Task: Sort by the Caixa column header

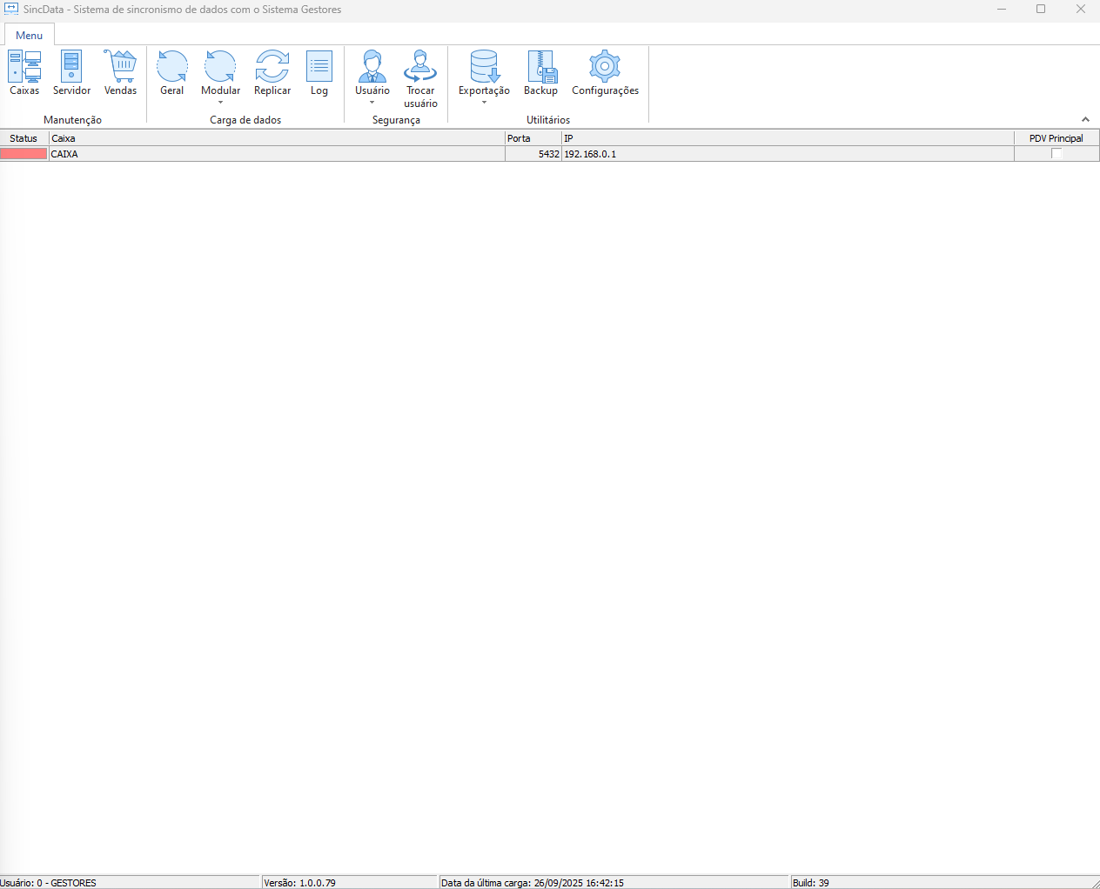Action: point(277,138)
